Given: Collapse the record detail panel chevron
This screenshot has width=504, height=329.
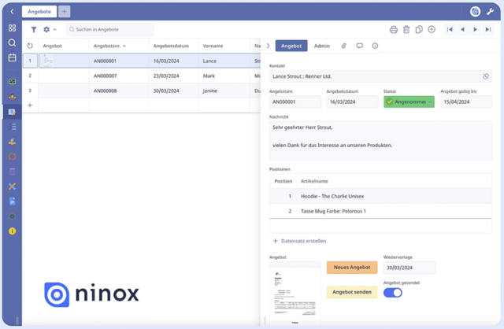Looking at the screenshot, I should pos(268,46).
